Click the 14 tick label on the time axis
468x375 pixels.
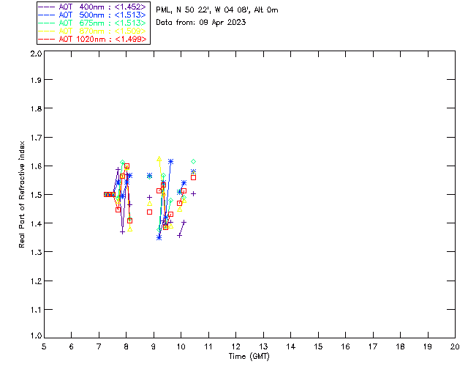[291, 346]
